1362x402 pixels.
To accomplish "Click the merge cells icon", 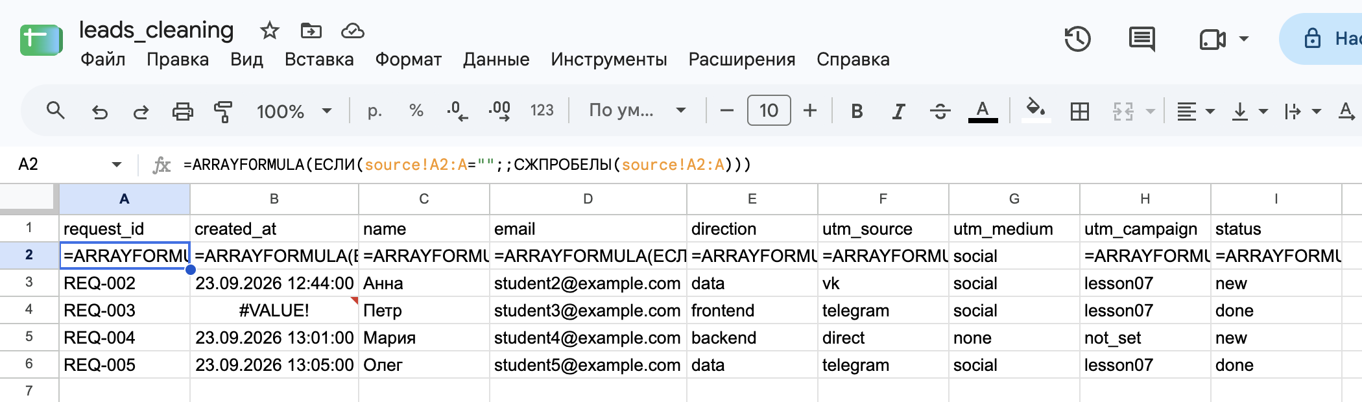I will click(1123, 112).
